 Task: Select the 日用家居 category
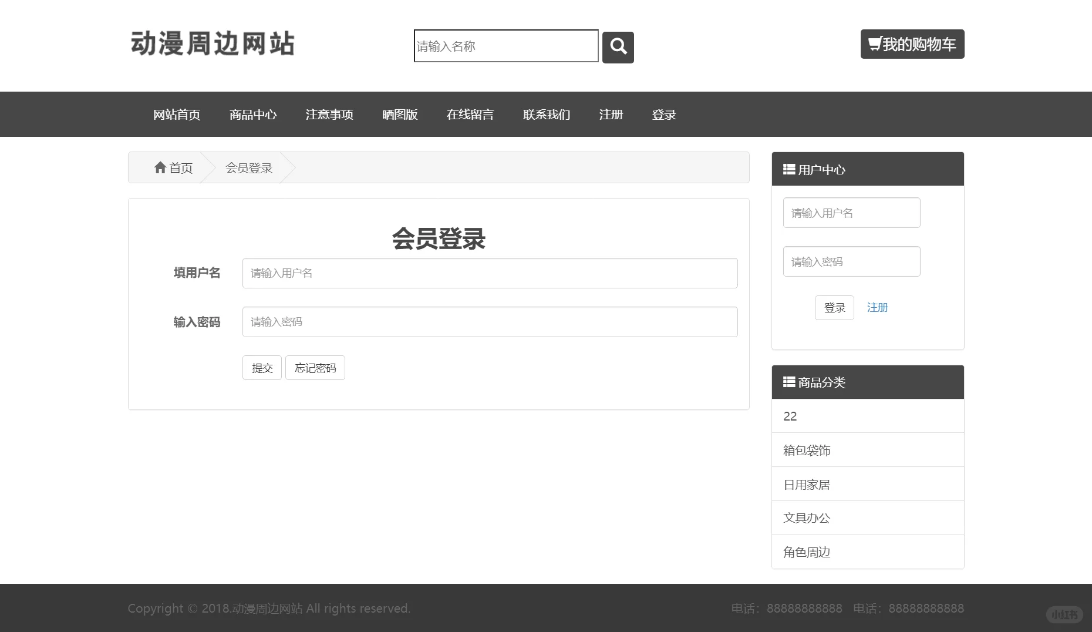point(805,484)
